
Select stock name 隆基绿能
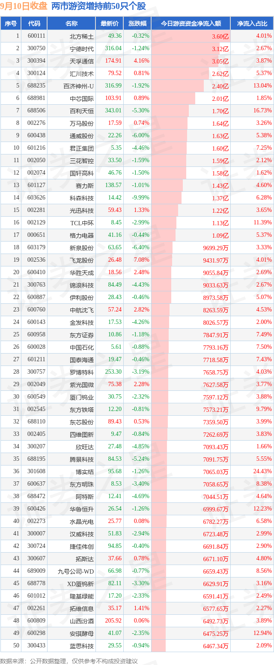[82, 596]
